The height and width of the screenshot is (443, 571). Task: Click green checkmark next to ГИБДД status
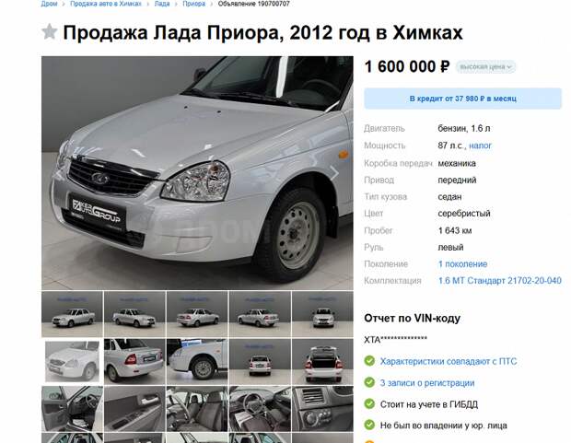[x=369, y=404]
